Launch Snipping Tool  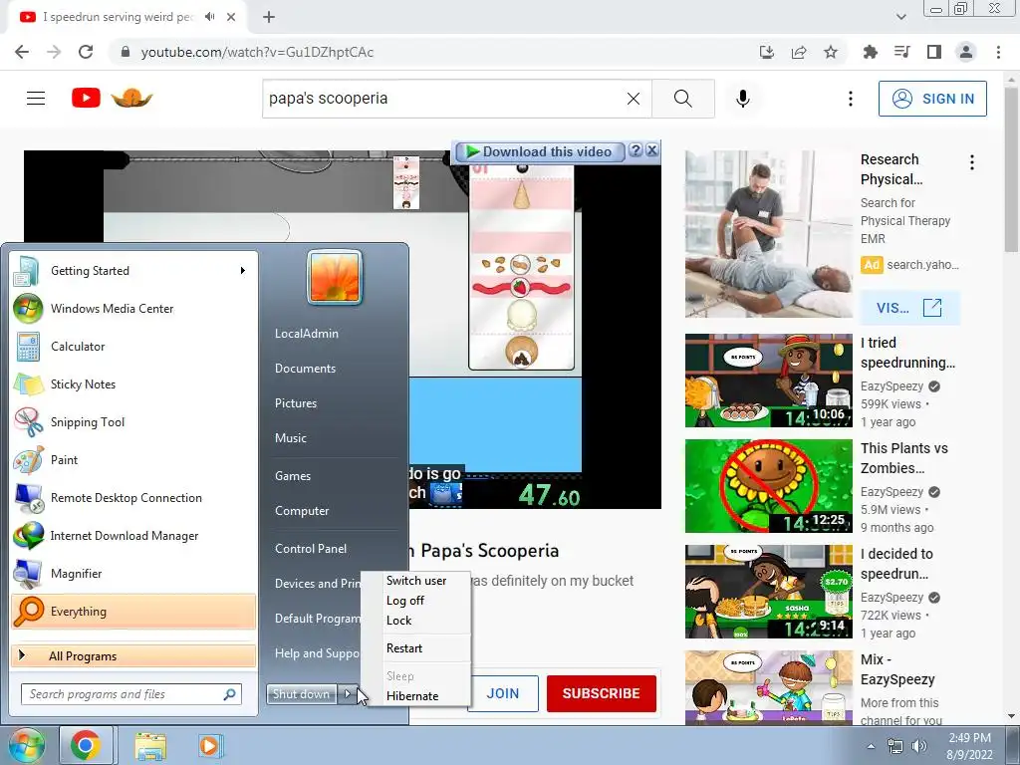pos(133,422)
